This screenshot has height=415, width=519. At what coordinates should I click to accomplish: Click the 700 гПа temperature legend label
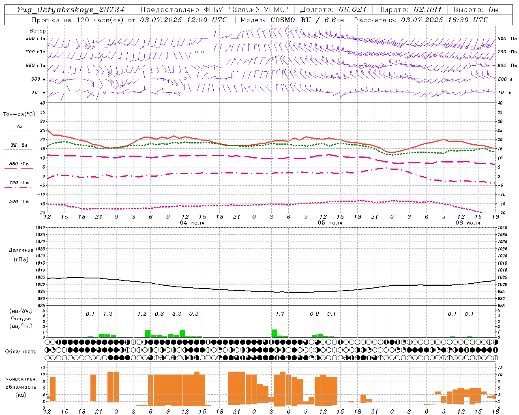click(19, 183)
